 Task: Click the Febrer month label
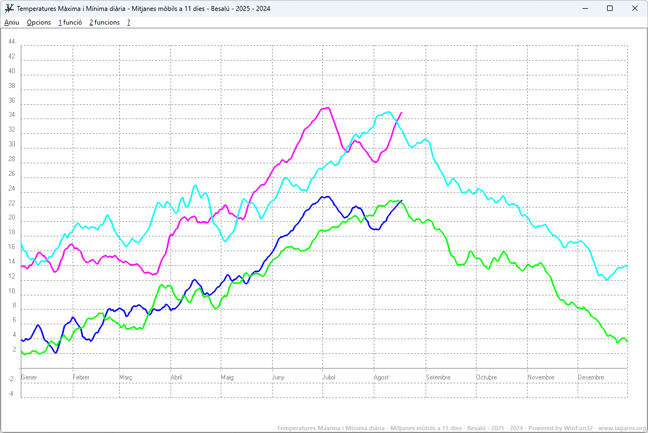[x=81, y=377]
